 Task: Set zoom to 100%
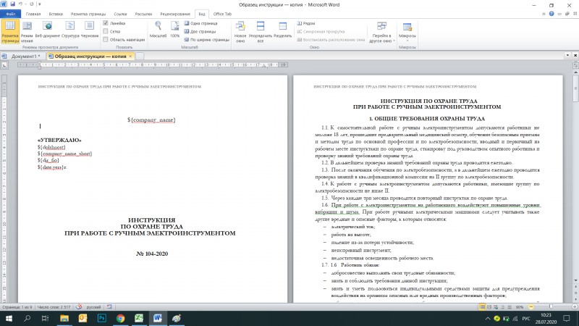(x=174, y=30)
